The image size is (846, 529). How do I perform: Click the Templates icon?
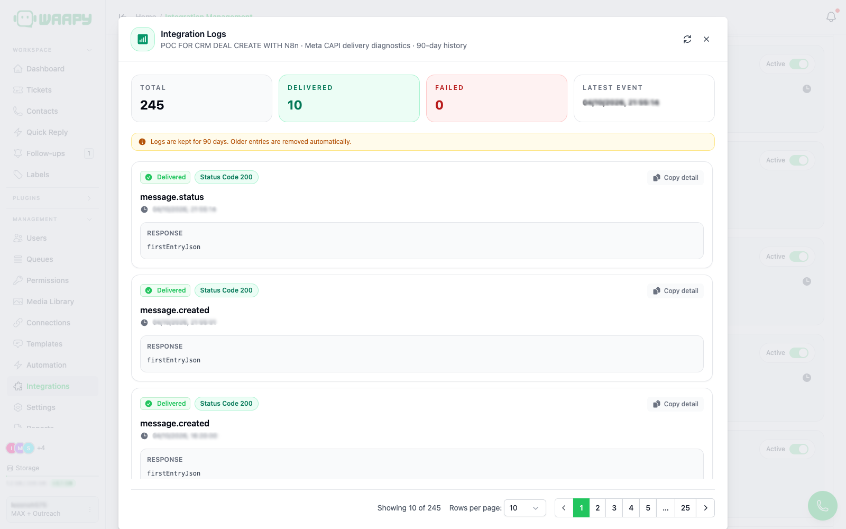tap(18, 344)
